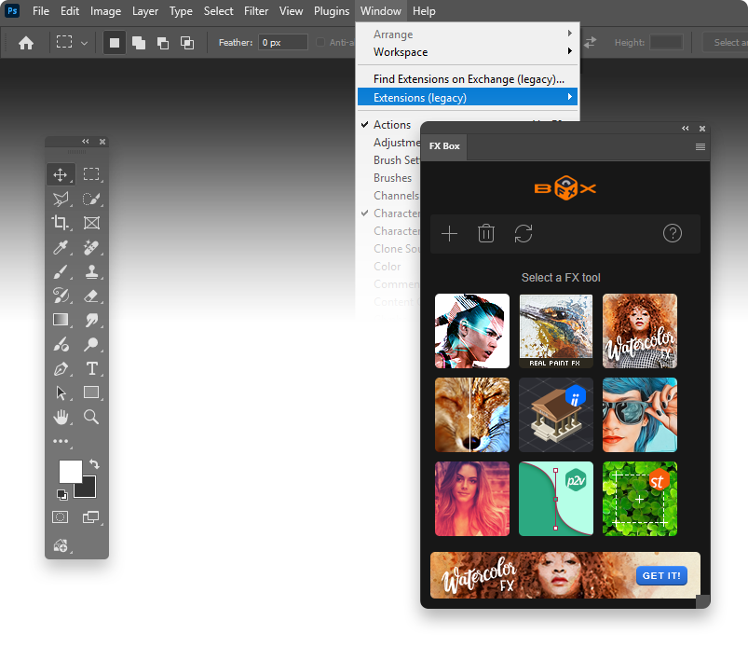This screenshot has height=647, width=748.
Task: Click the GET IT! button
Action: point(662,575)
